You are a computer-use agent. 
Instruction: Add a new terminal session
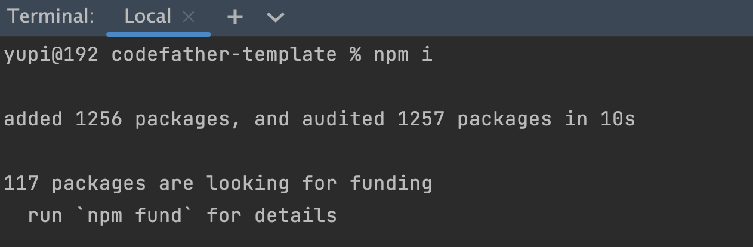[235, 17]
